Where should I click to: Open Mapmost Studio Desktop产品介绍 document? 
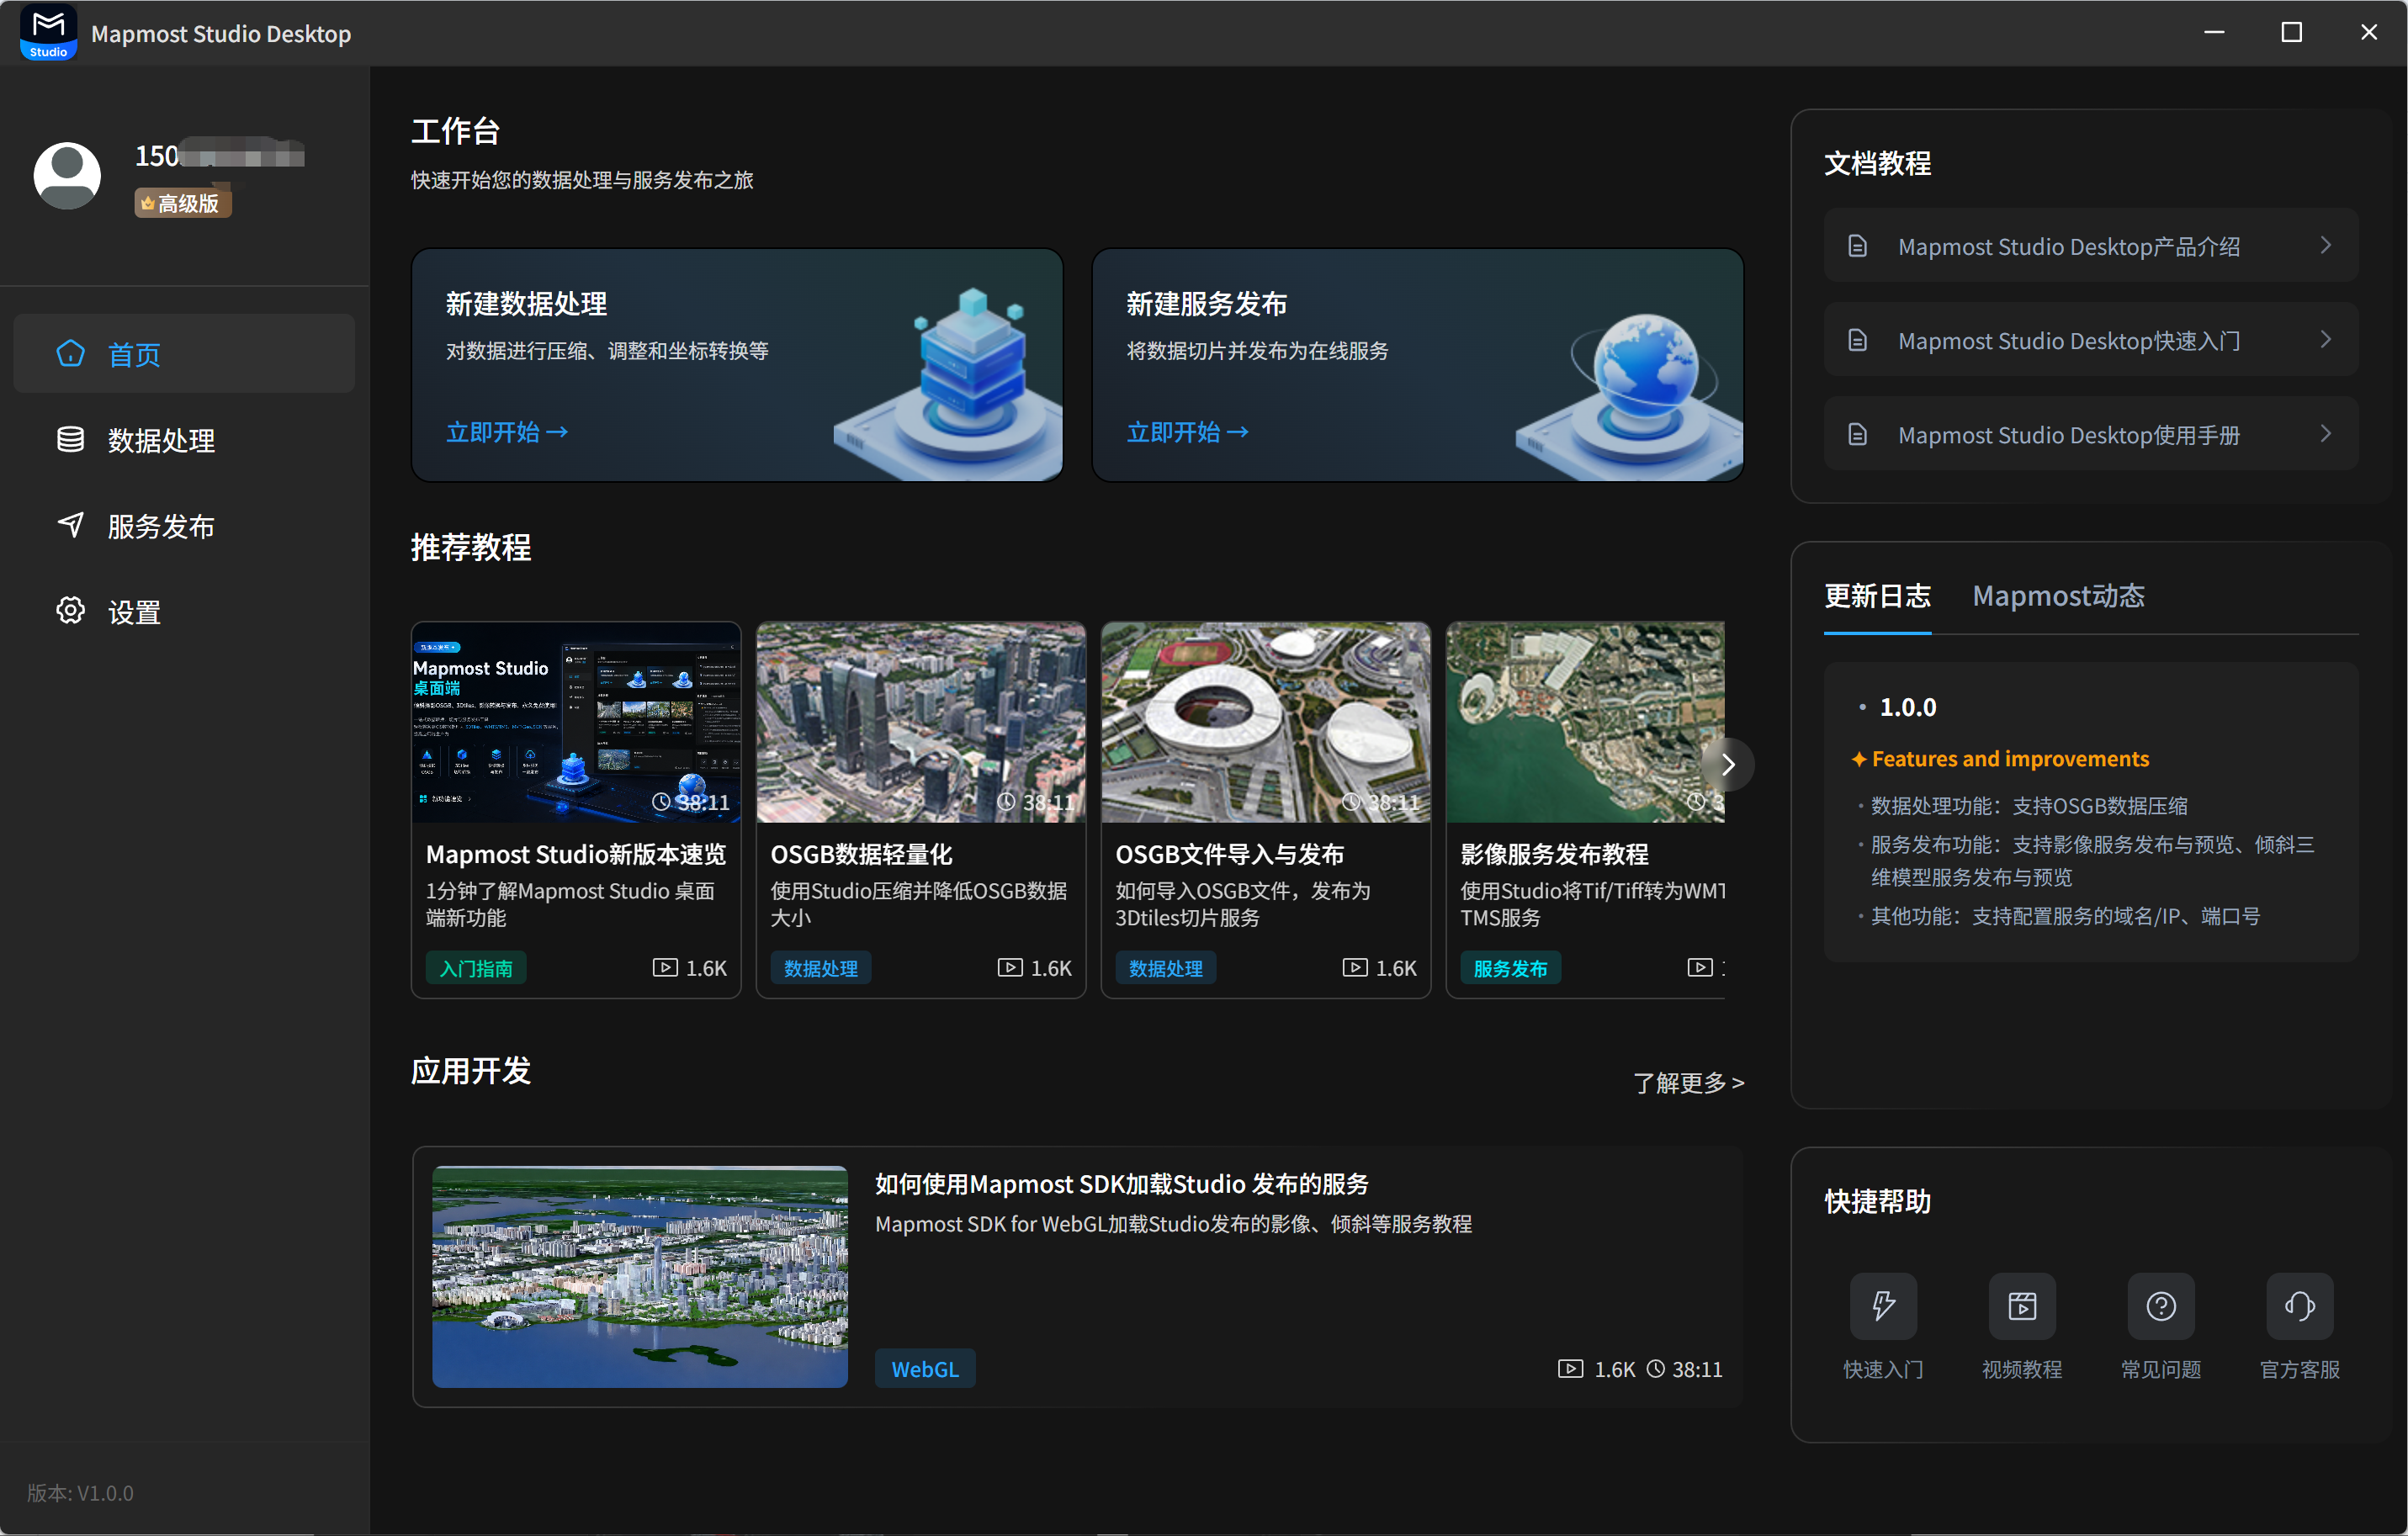pos(2091,246)
